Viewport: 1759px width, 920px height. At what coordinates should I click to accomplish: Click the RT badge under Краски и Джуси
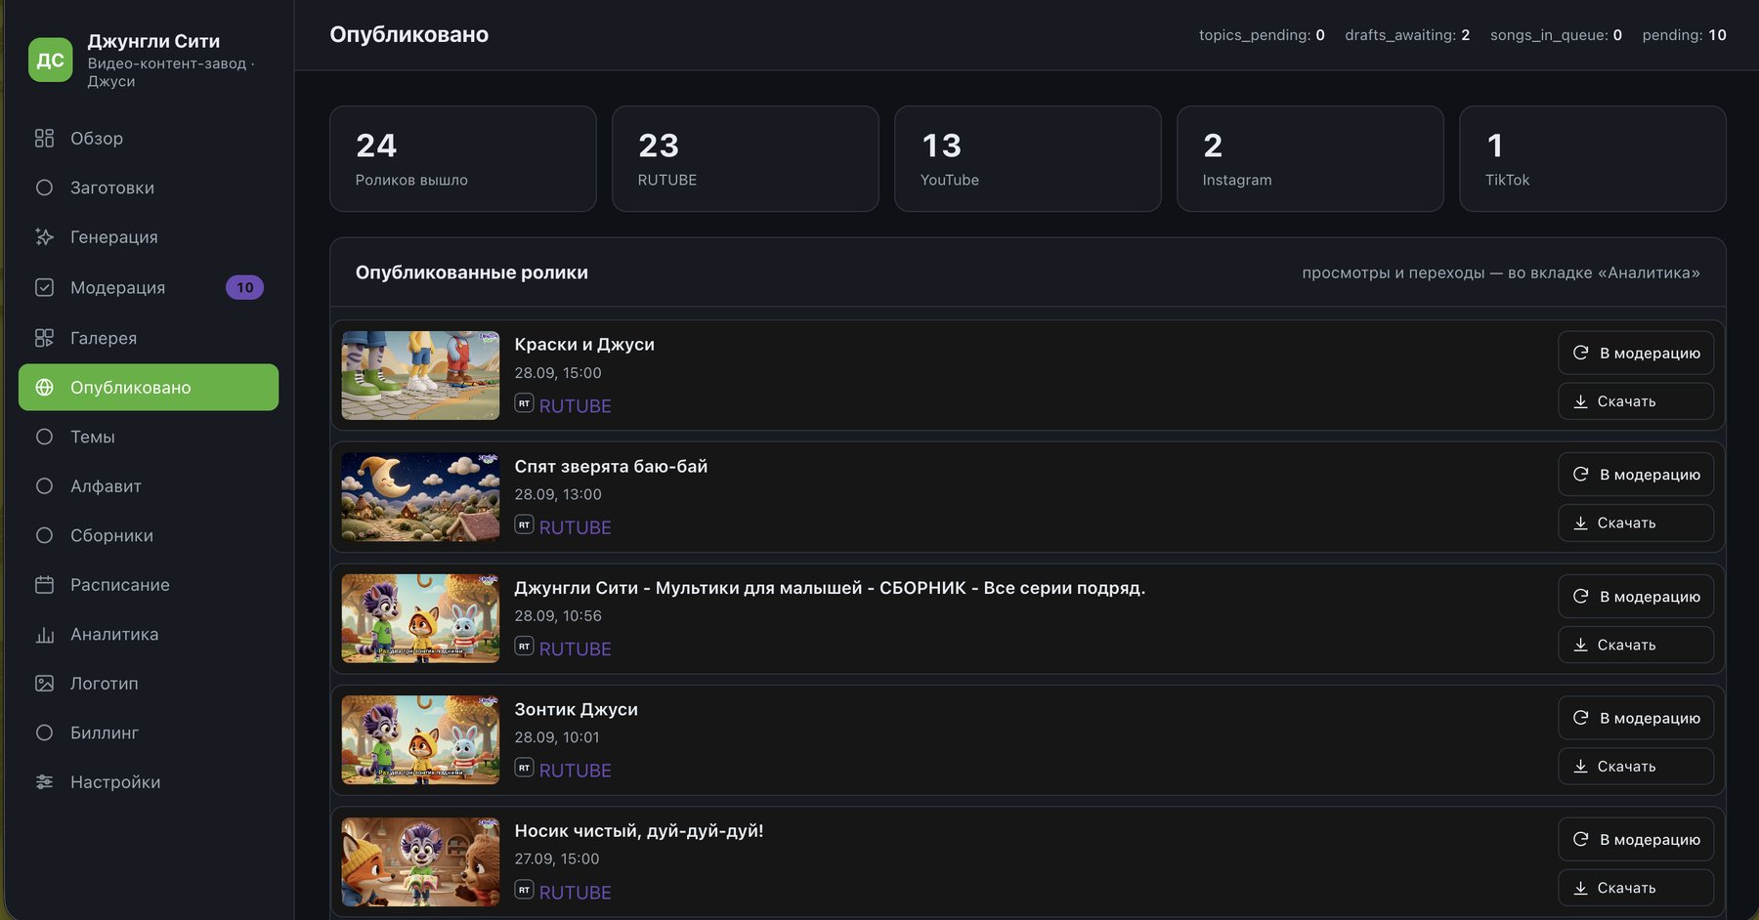(x=524, y=403)
